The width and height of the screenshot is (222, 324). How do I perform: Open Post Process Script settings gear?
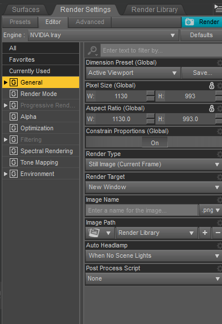(219, 269)
